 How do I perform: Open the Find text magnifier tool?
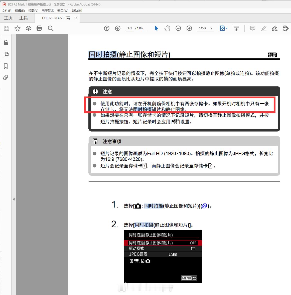pyautogui.click(x=51, y=28)
